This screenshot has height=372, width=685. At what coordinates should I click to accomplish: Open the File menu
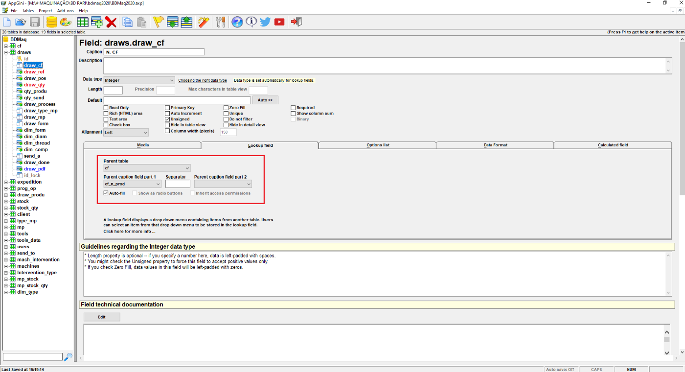pyautogui.click(x=14, y=10)
